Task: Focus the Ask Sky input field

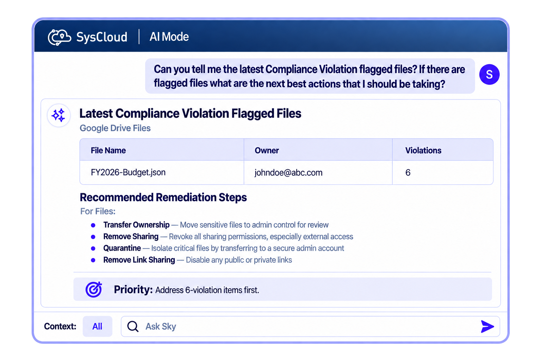Action: pos(310,326)
